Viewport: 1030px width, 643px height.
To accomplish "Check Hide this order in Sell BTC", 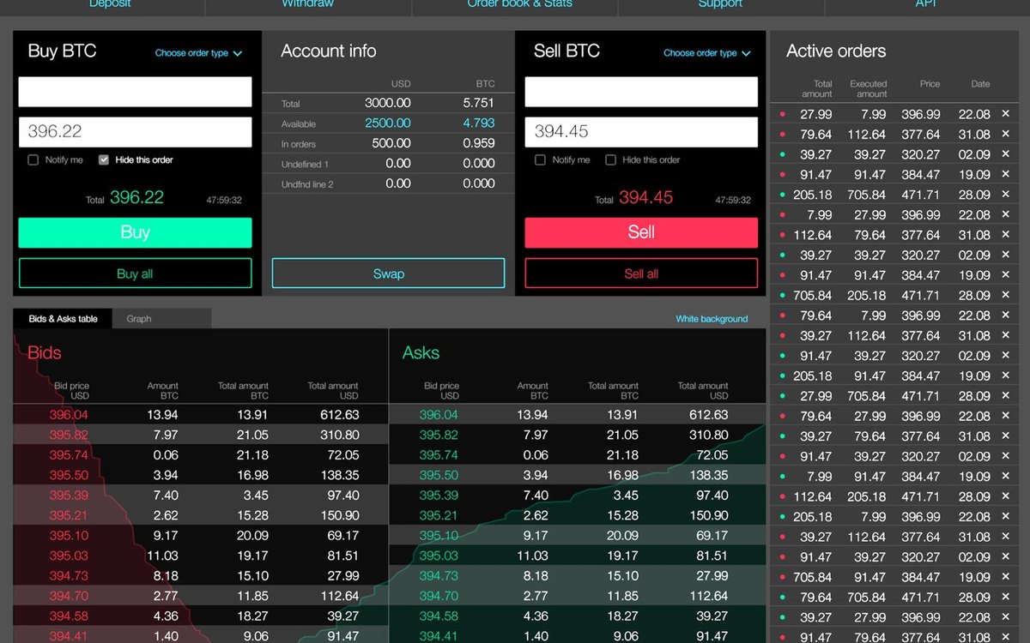I will 610,159.
